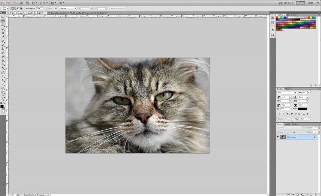
Task: Enable lock transparent pixels checkbox
Action: click(285, 132)
